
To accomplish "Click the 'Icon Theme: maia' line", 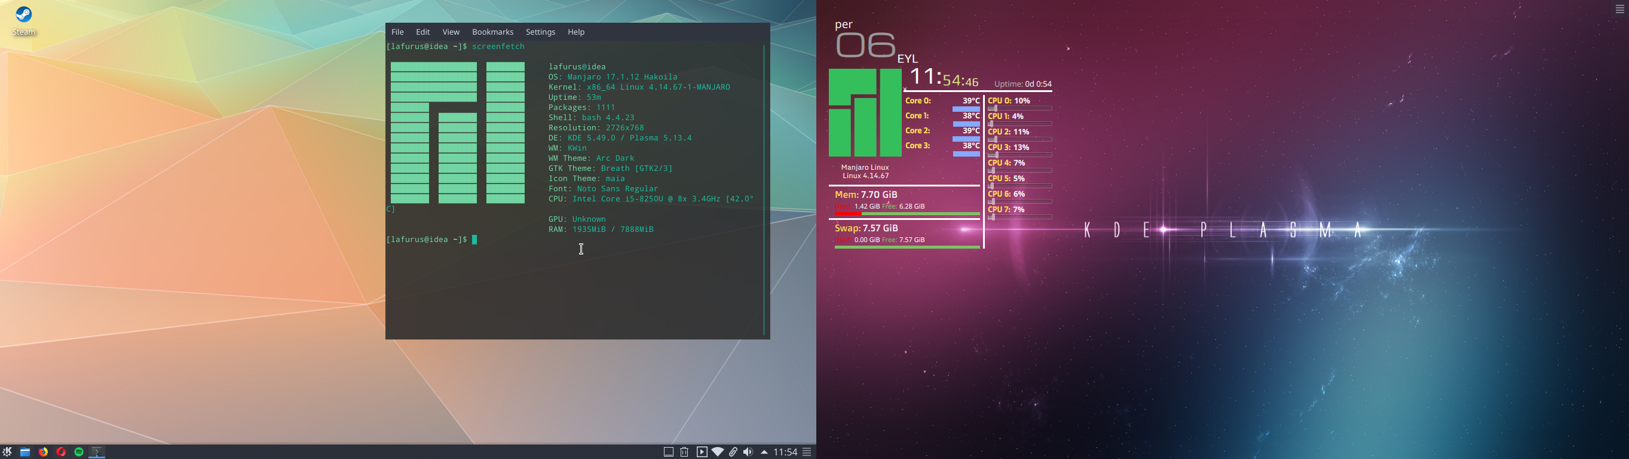I will pos(586,178).
